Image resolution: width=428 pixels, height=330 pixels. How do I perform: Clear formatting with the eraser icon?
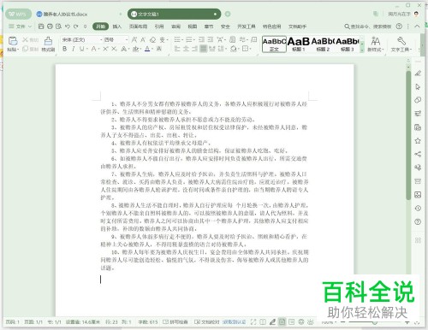(x=153, y=39)
